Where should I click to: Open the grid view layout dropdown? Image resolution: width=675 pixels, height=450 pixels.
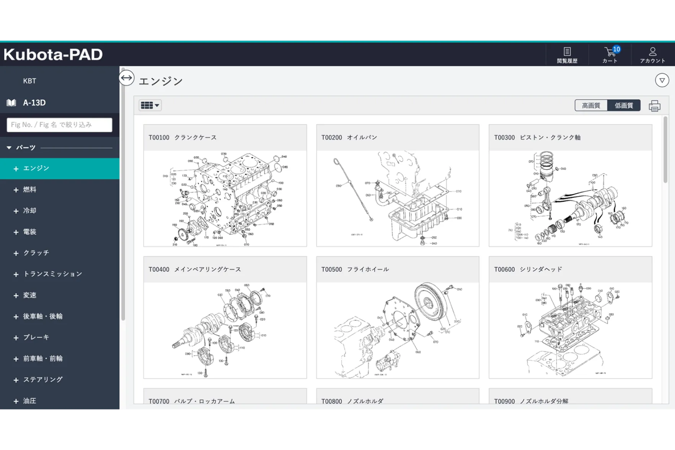pos(150,105)
